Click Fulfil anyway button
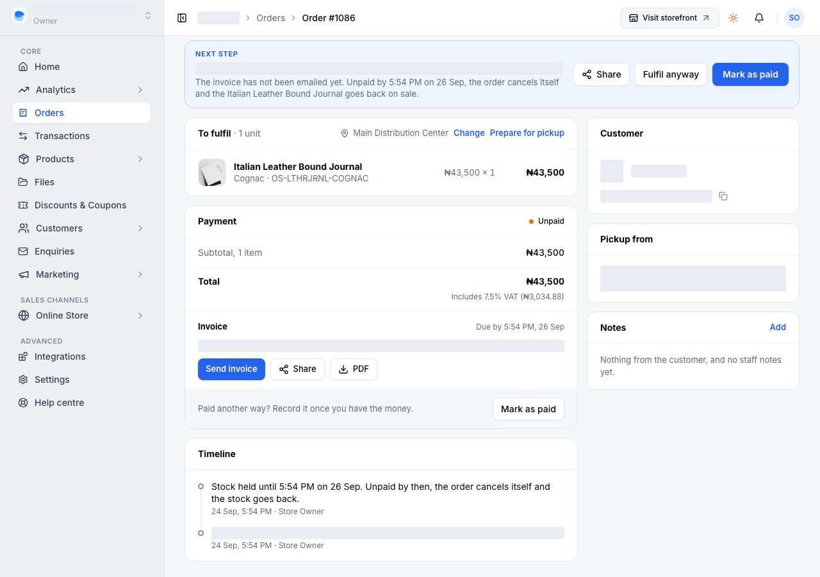The height and width of the screenshot is (577, 820). tap(671, 74)
